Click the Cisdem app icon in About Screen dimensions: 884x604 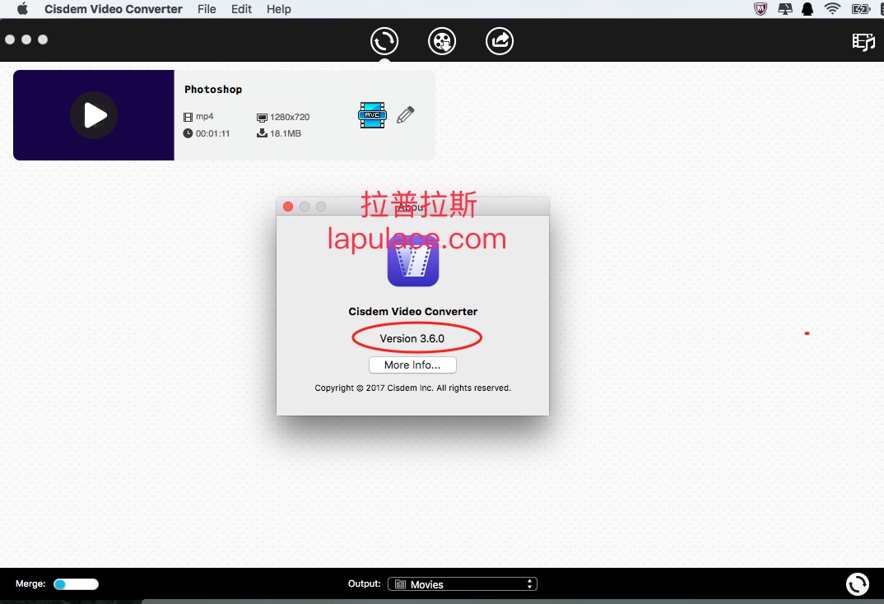412,262
